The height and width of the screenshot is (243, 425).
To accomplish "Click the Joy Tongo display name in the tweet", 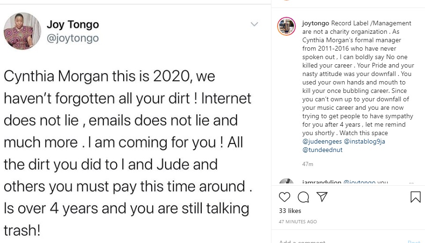I will click(x=73, y=24).
